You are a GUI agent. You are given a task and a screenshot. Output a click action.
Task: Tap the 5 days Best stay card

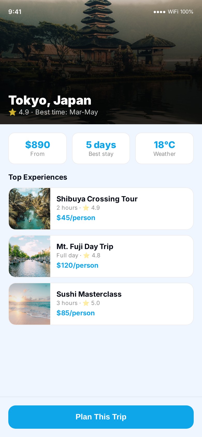(101, 148)
